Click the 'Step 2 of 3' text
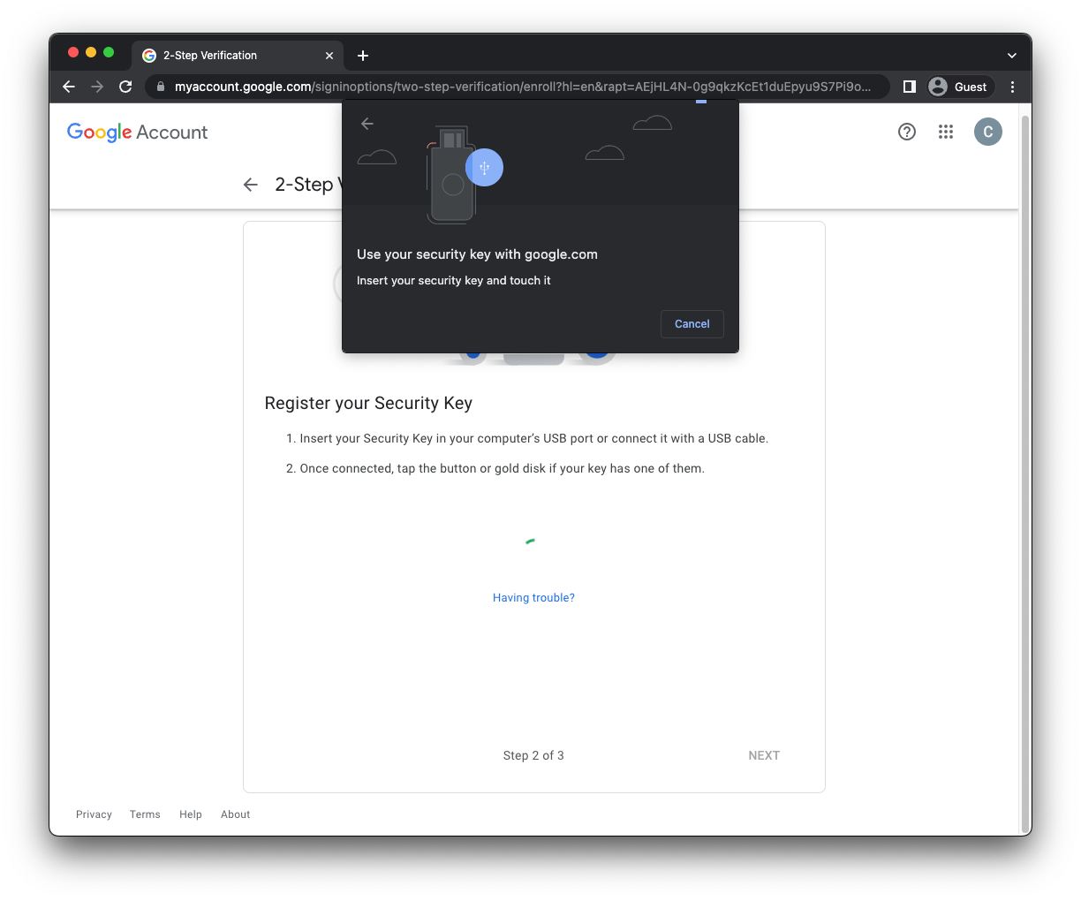This screenshot has width=1081, height=901. [533, 755]
